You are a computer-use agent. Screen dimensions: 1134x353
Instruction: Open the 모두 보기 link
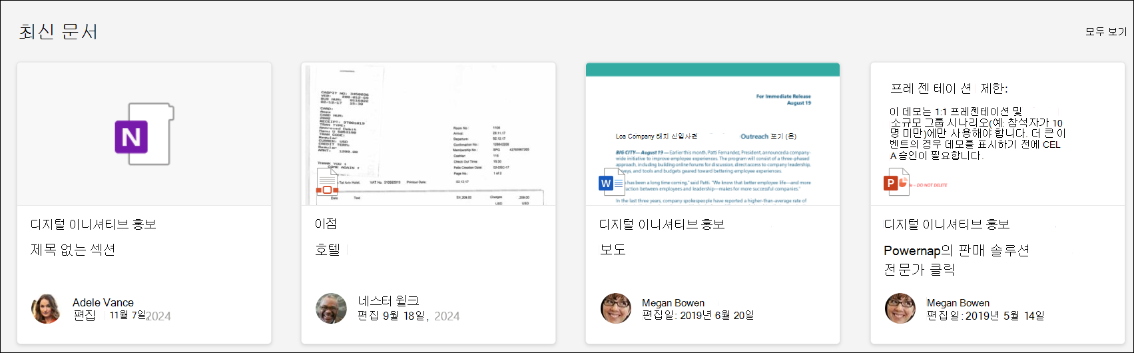1106,31
